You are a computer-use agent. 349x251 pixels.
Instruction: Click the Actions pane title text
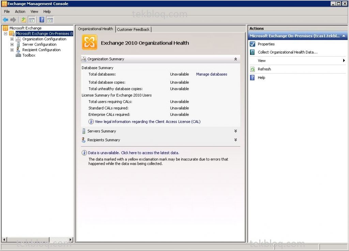click(256, 29)
